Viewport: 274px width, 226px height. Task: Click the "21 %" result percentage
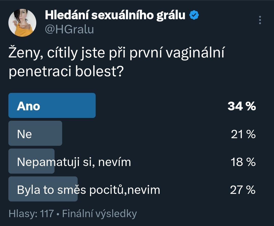click(x=243, y=134)
